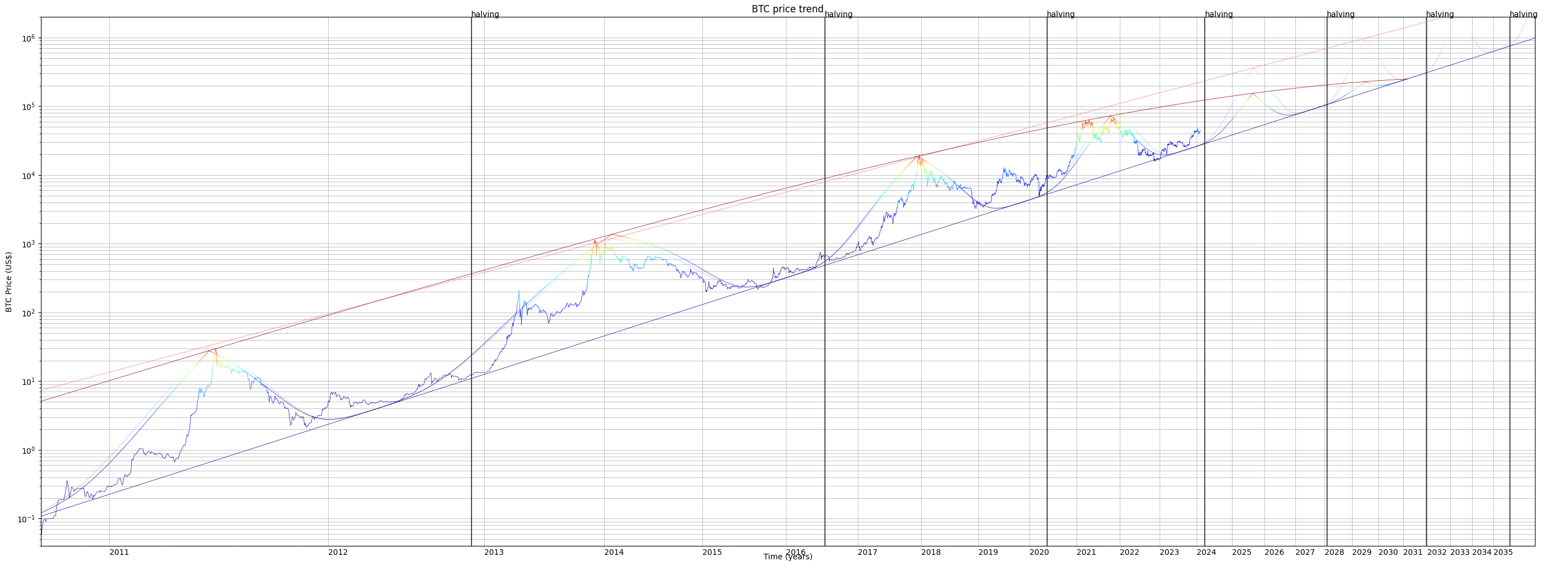Click the 10^-1 y-axis tick label
Viewport: 1554px width, 570px height.
click(x=27, y=519)
